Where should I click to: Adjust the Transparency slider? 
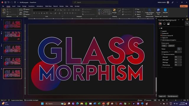pos(172,52)
